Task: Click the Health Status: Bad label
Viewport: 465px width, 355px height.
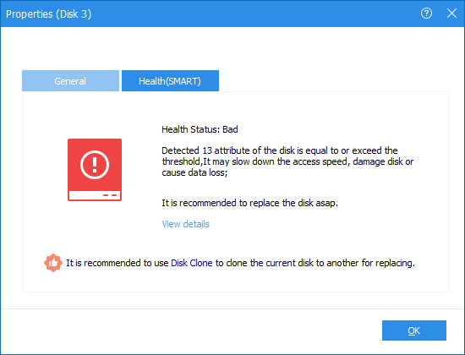Action: coord(200,129)
